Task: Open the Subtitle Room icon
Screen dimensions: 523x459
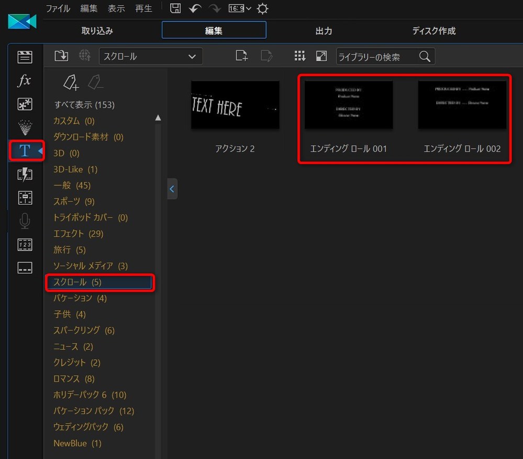Action: click(25, 268)
